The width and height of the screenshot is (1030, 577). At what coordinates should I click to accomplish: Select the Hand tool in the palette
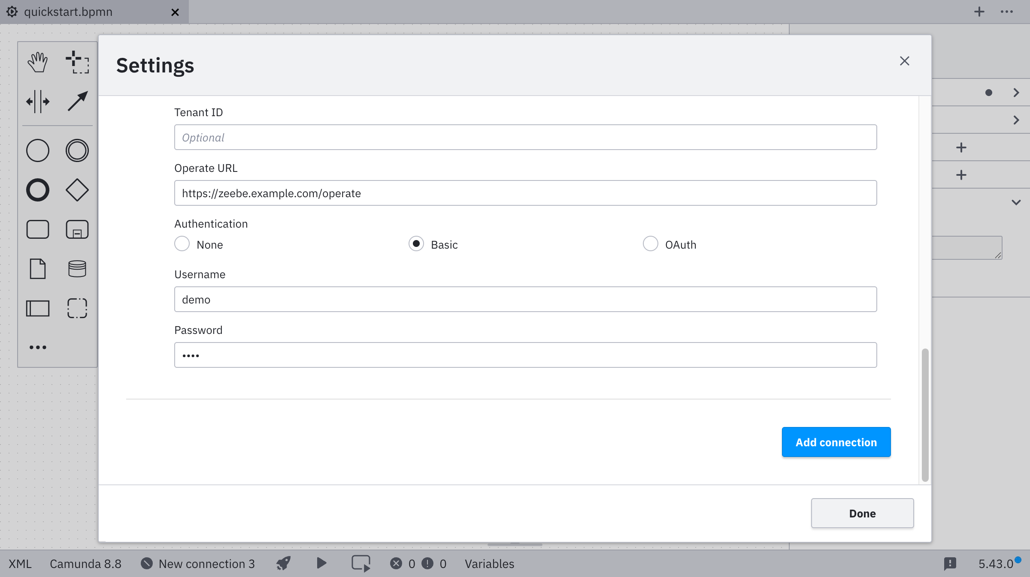tap(37, 61)
